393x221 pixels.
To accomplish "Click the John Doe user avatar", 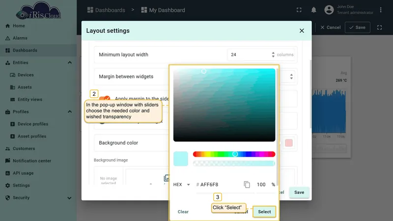I will (329, 10).
